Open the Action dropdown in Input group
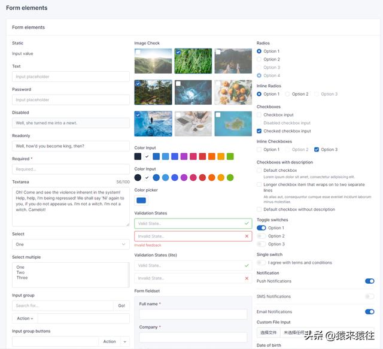The width and height of the screenshot is (383, 349). (x=25, y=318)
